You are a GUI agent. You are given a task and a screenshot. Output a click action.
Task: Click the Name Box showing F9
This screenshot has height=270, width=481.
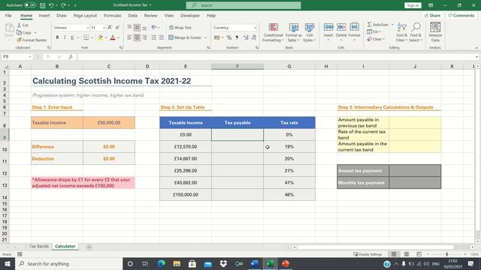tap(17, 57)
